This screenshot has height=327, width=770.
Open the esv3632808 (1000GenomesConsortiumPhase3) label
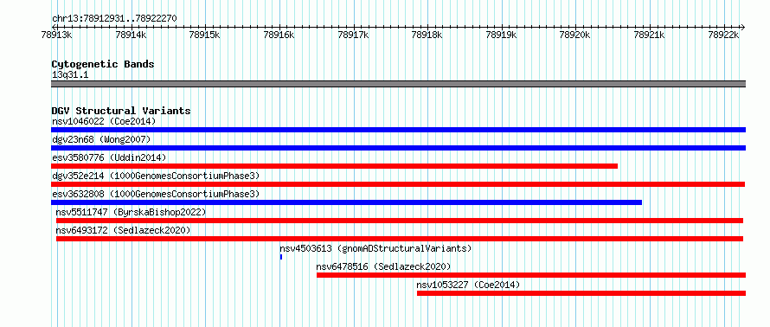(x=156, y=194)
